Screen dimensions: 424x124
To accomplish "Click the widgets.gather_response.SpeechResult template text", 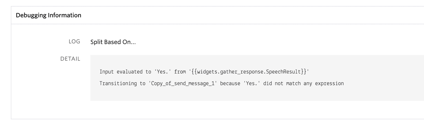I will pos(249,72).
